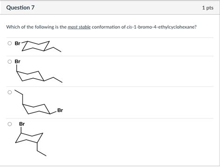The height and width of the screenshot is (167, 220).
Task: Select the first answer's radio button
Action: [x=10, y=43]
